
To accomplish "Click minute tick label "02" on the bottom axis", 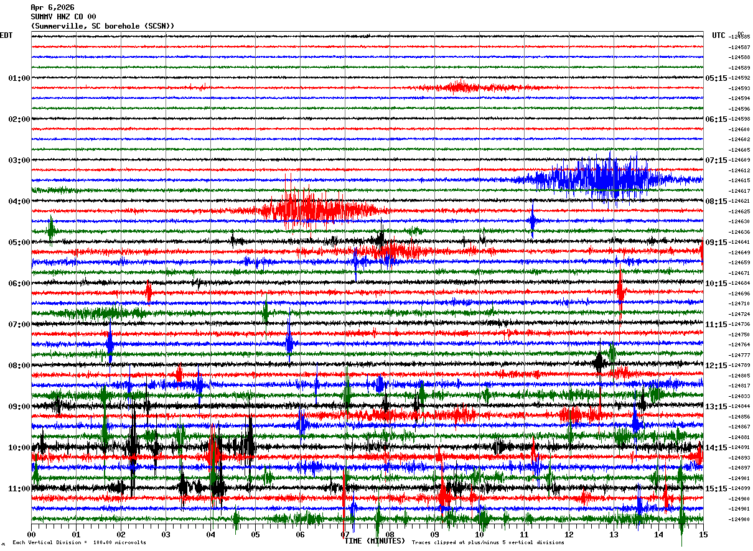I will 121,534.
